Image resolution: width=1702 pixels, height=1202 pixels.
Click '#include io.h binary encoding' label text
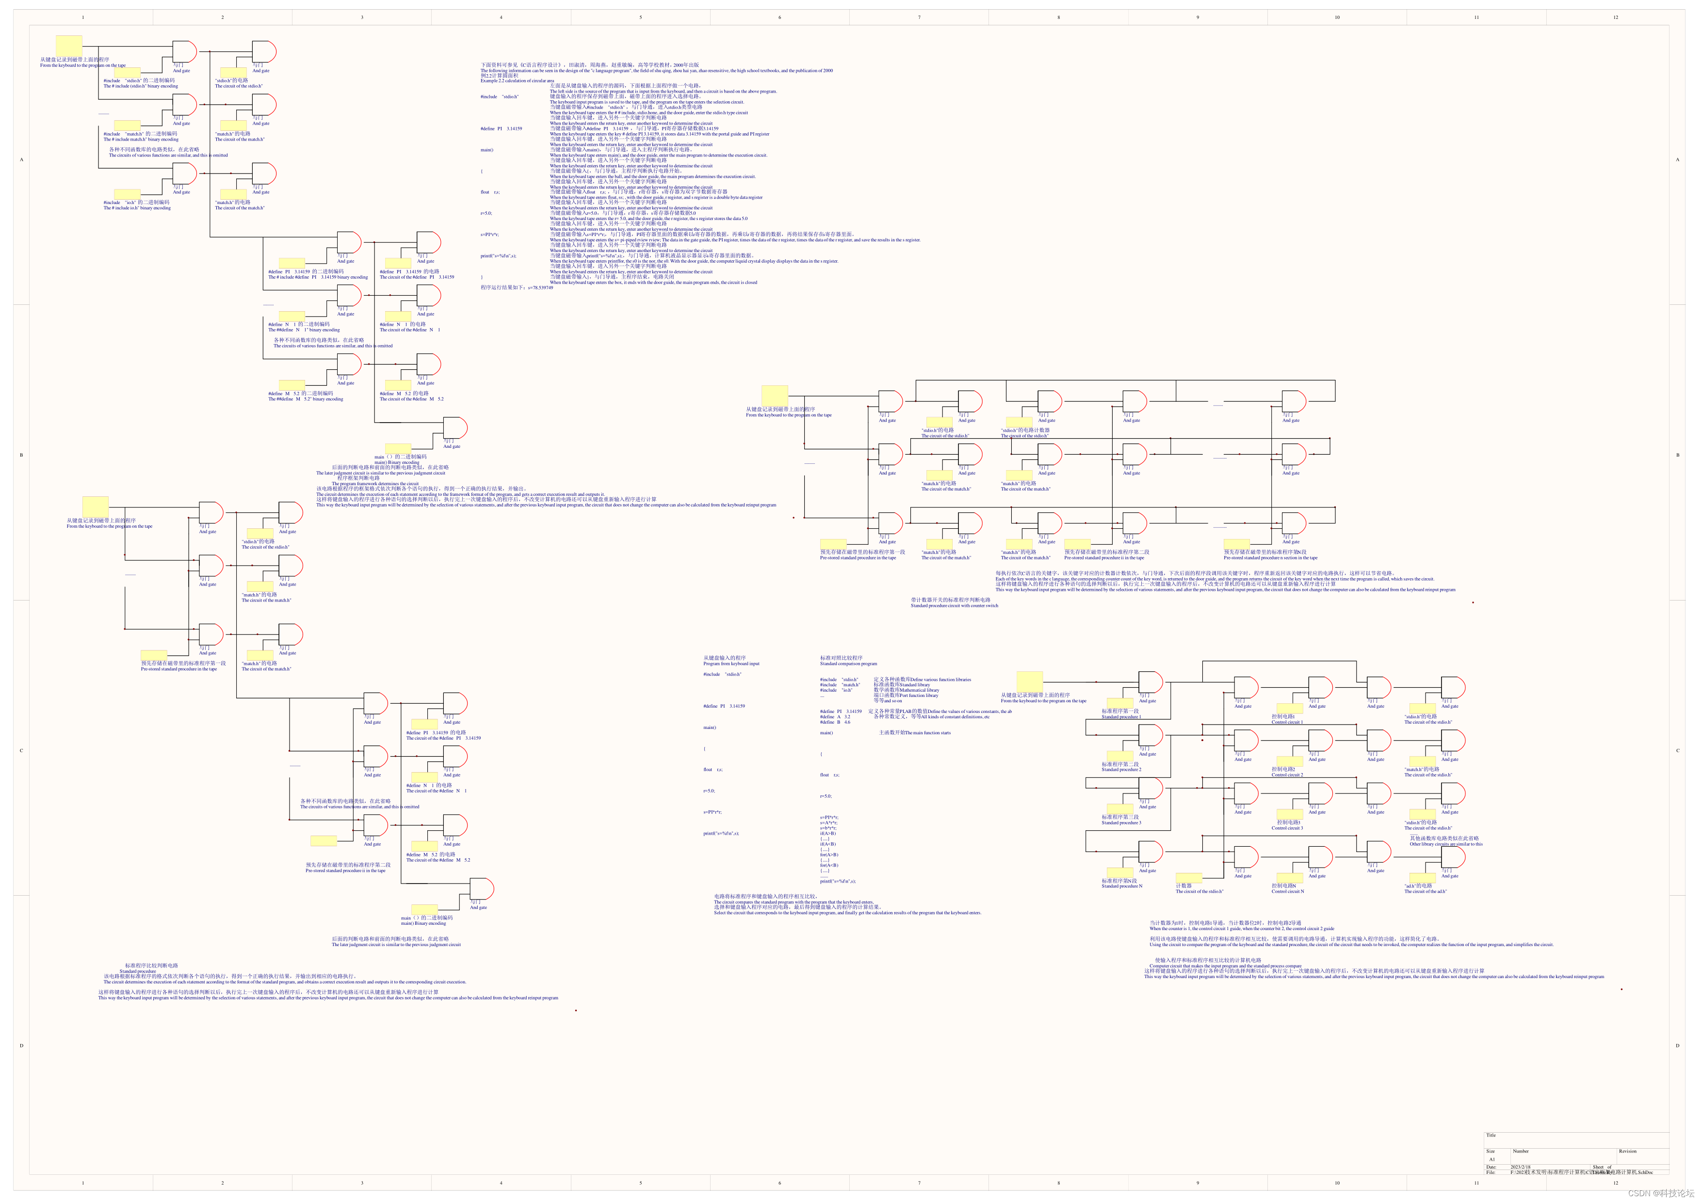click(x=136, y=208)
